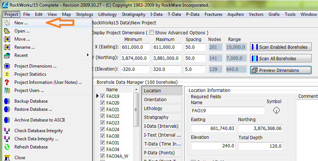Viewport: 318px width, 161px height.
Task: Select Project Dimensions... menu entry
Action: 47,66
